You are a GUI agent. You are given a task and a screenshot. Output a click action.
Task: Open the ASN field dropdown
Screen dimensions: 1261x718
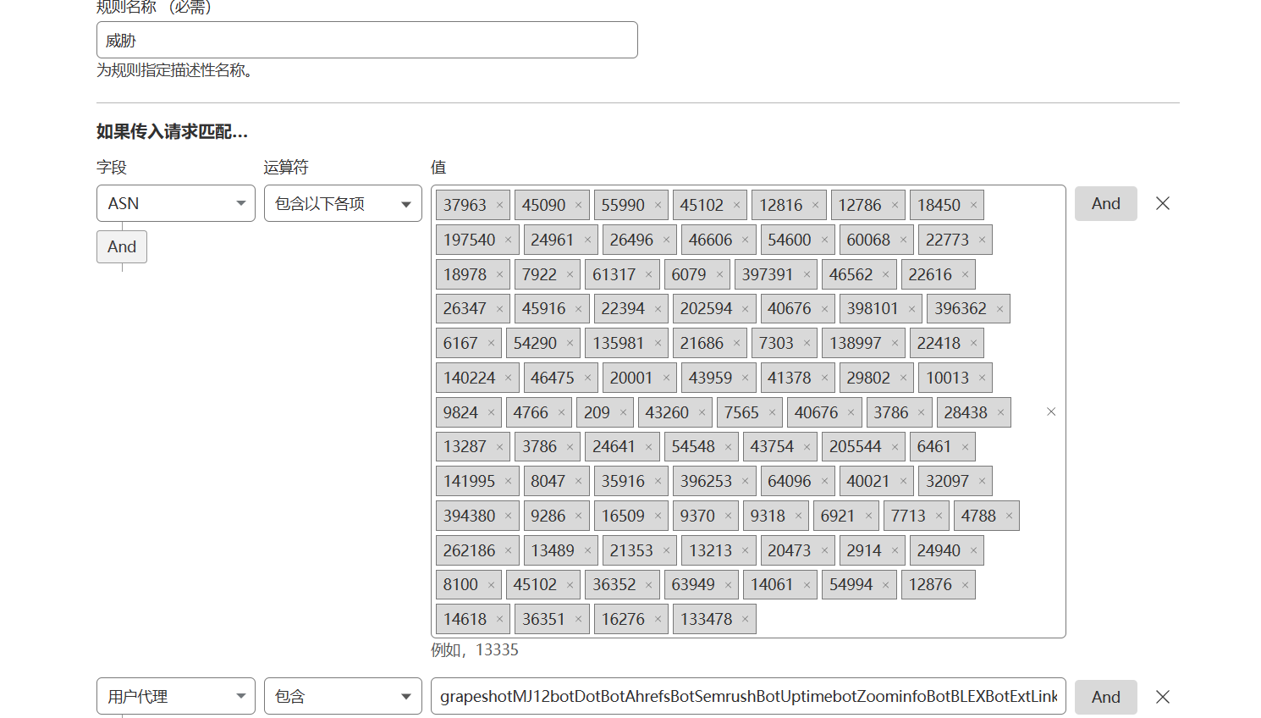(x=176, y=203)
